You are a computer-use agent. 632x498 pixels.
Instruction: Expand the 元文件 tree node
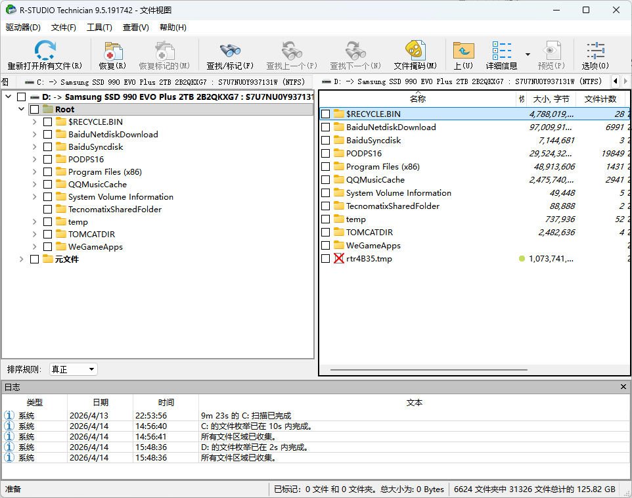click(22, 259)
